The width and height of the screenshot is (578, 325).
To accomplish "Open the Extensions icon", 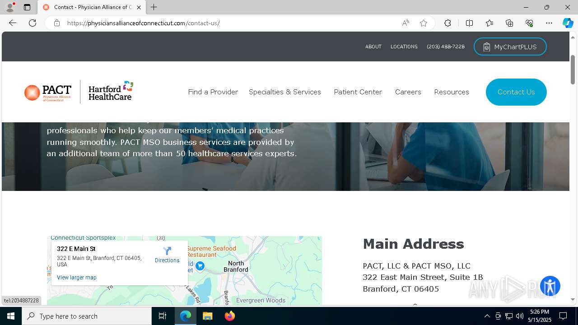I will click(x=447, y=23).
